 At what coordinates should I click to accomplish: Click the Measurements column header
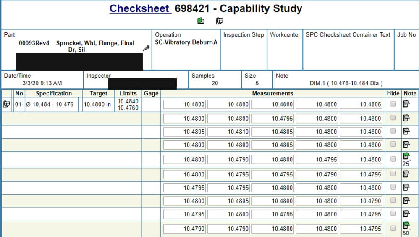pyautogui.click(x=272, y=93)
